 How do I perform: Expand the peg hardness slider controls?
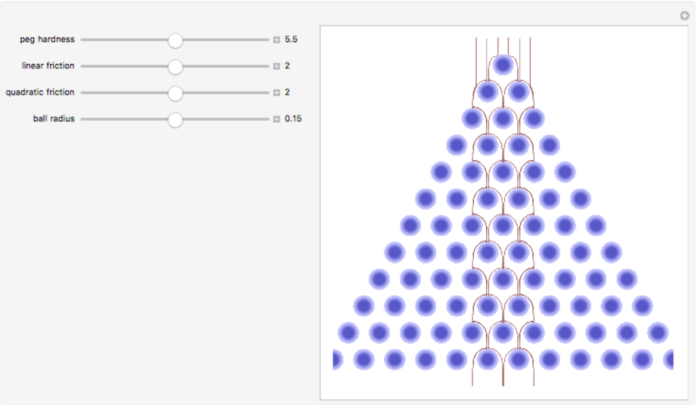277,40
